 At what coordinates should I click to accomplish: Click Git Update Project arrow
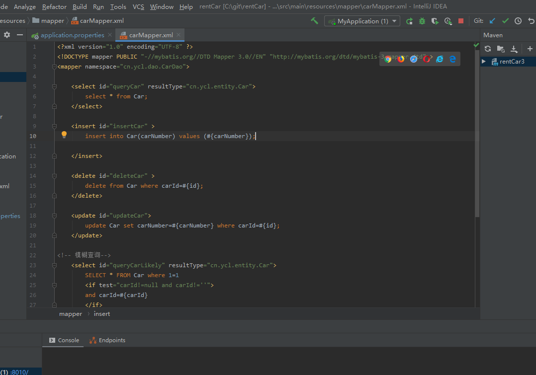[492, 21]
